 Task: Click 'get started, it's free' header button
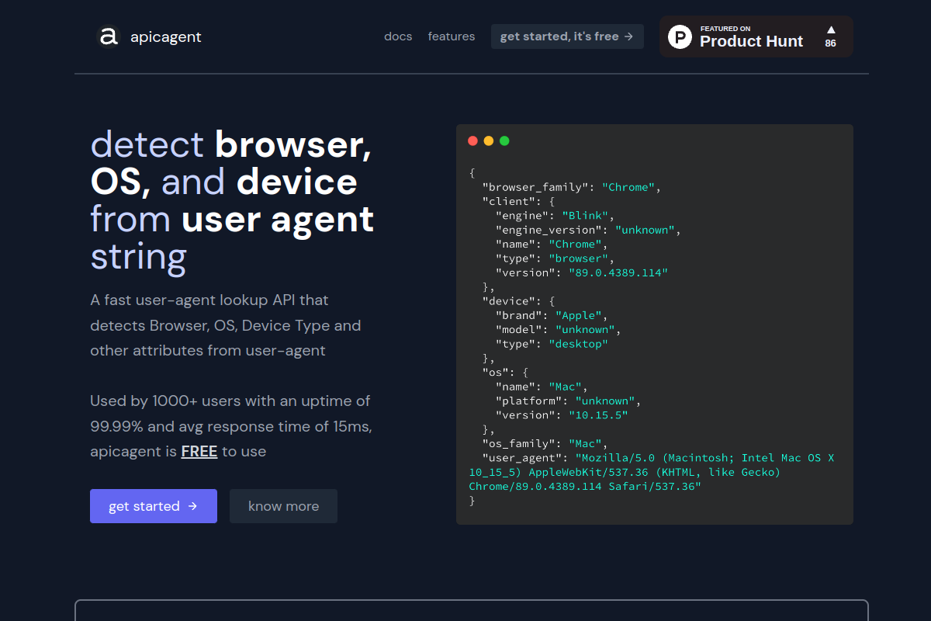coord(567,36)
